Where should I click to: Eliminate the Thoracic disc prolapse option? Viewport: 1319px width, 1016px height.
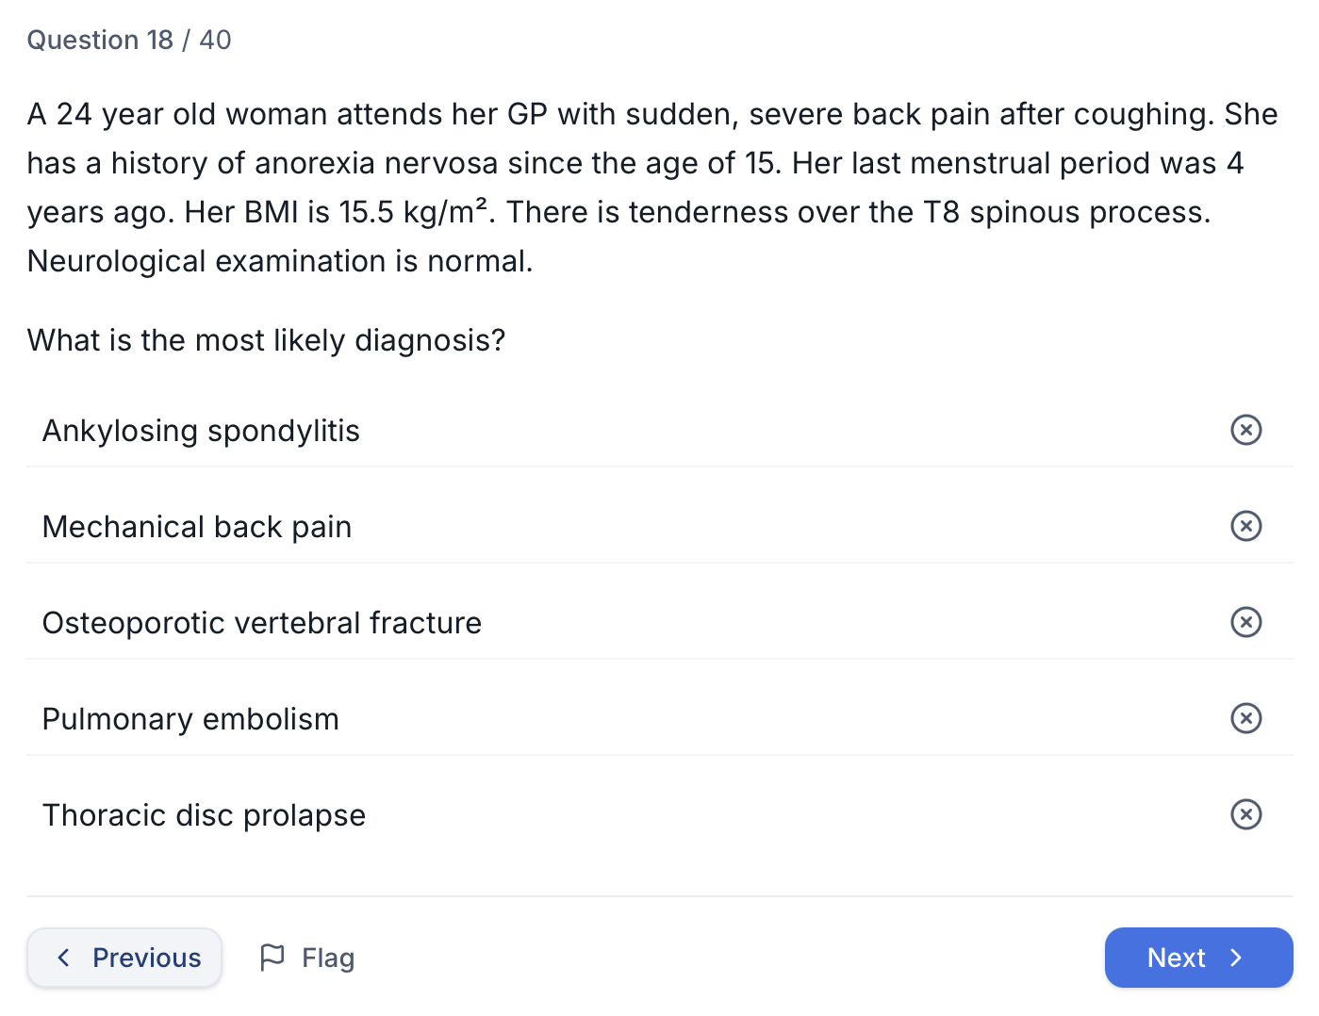(x=1245, y=814)
